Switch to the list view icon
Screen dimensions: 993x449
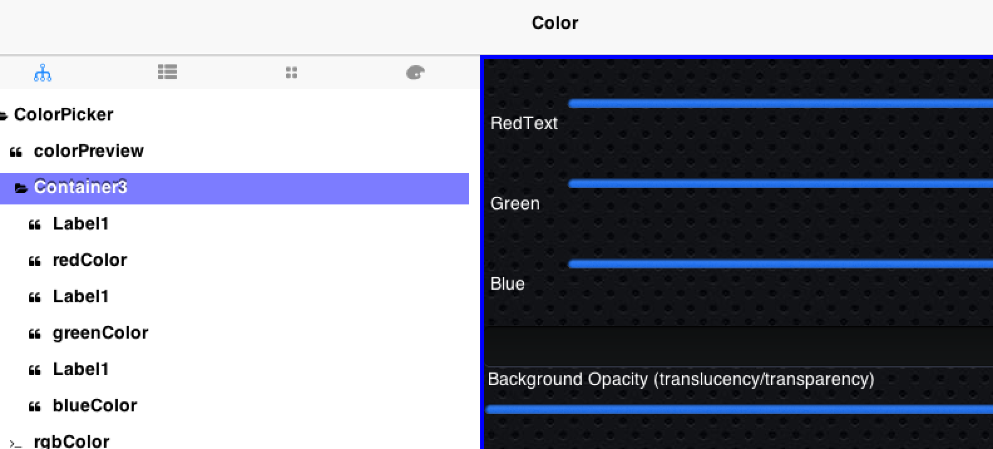(167, 72)
